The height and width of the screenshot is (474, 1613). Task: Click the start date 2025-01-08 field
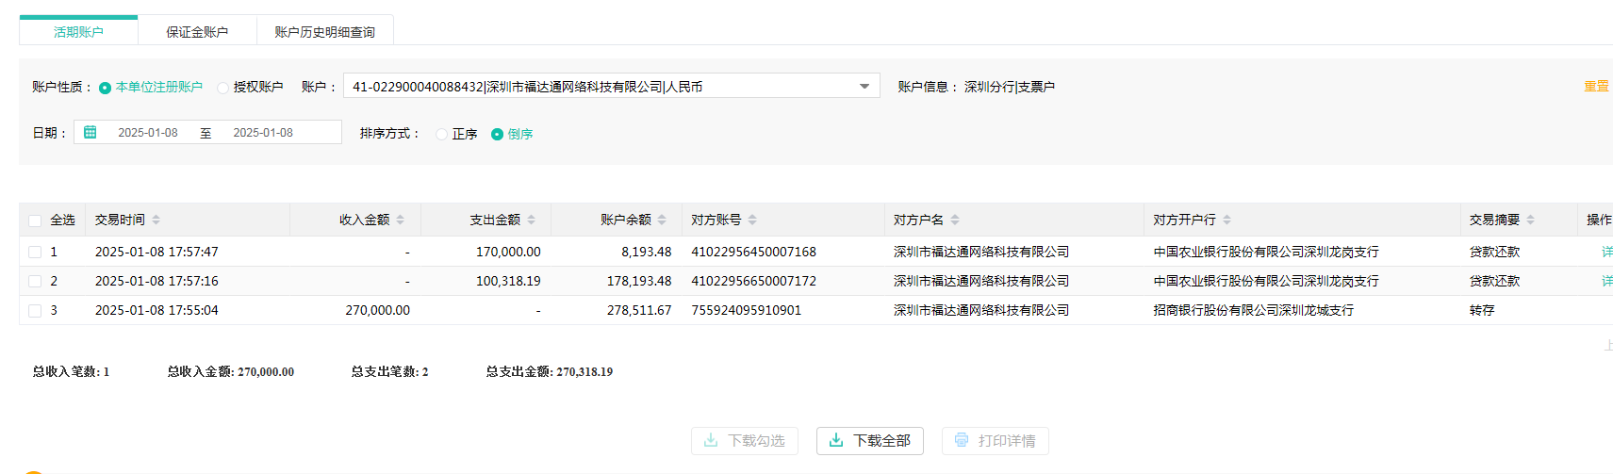[x=148, y=133]
